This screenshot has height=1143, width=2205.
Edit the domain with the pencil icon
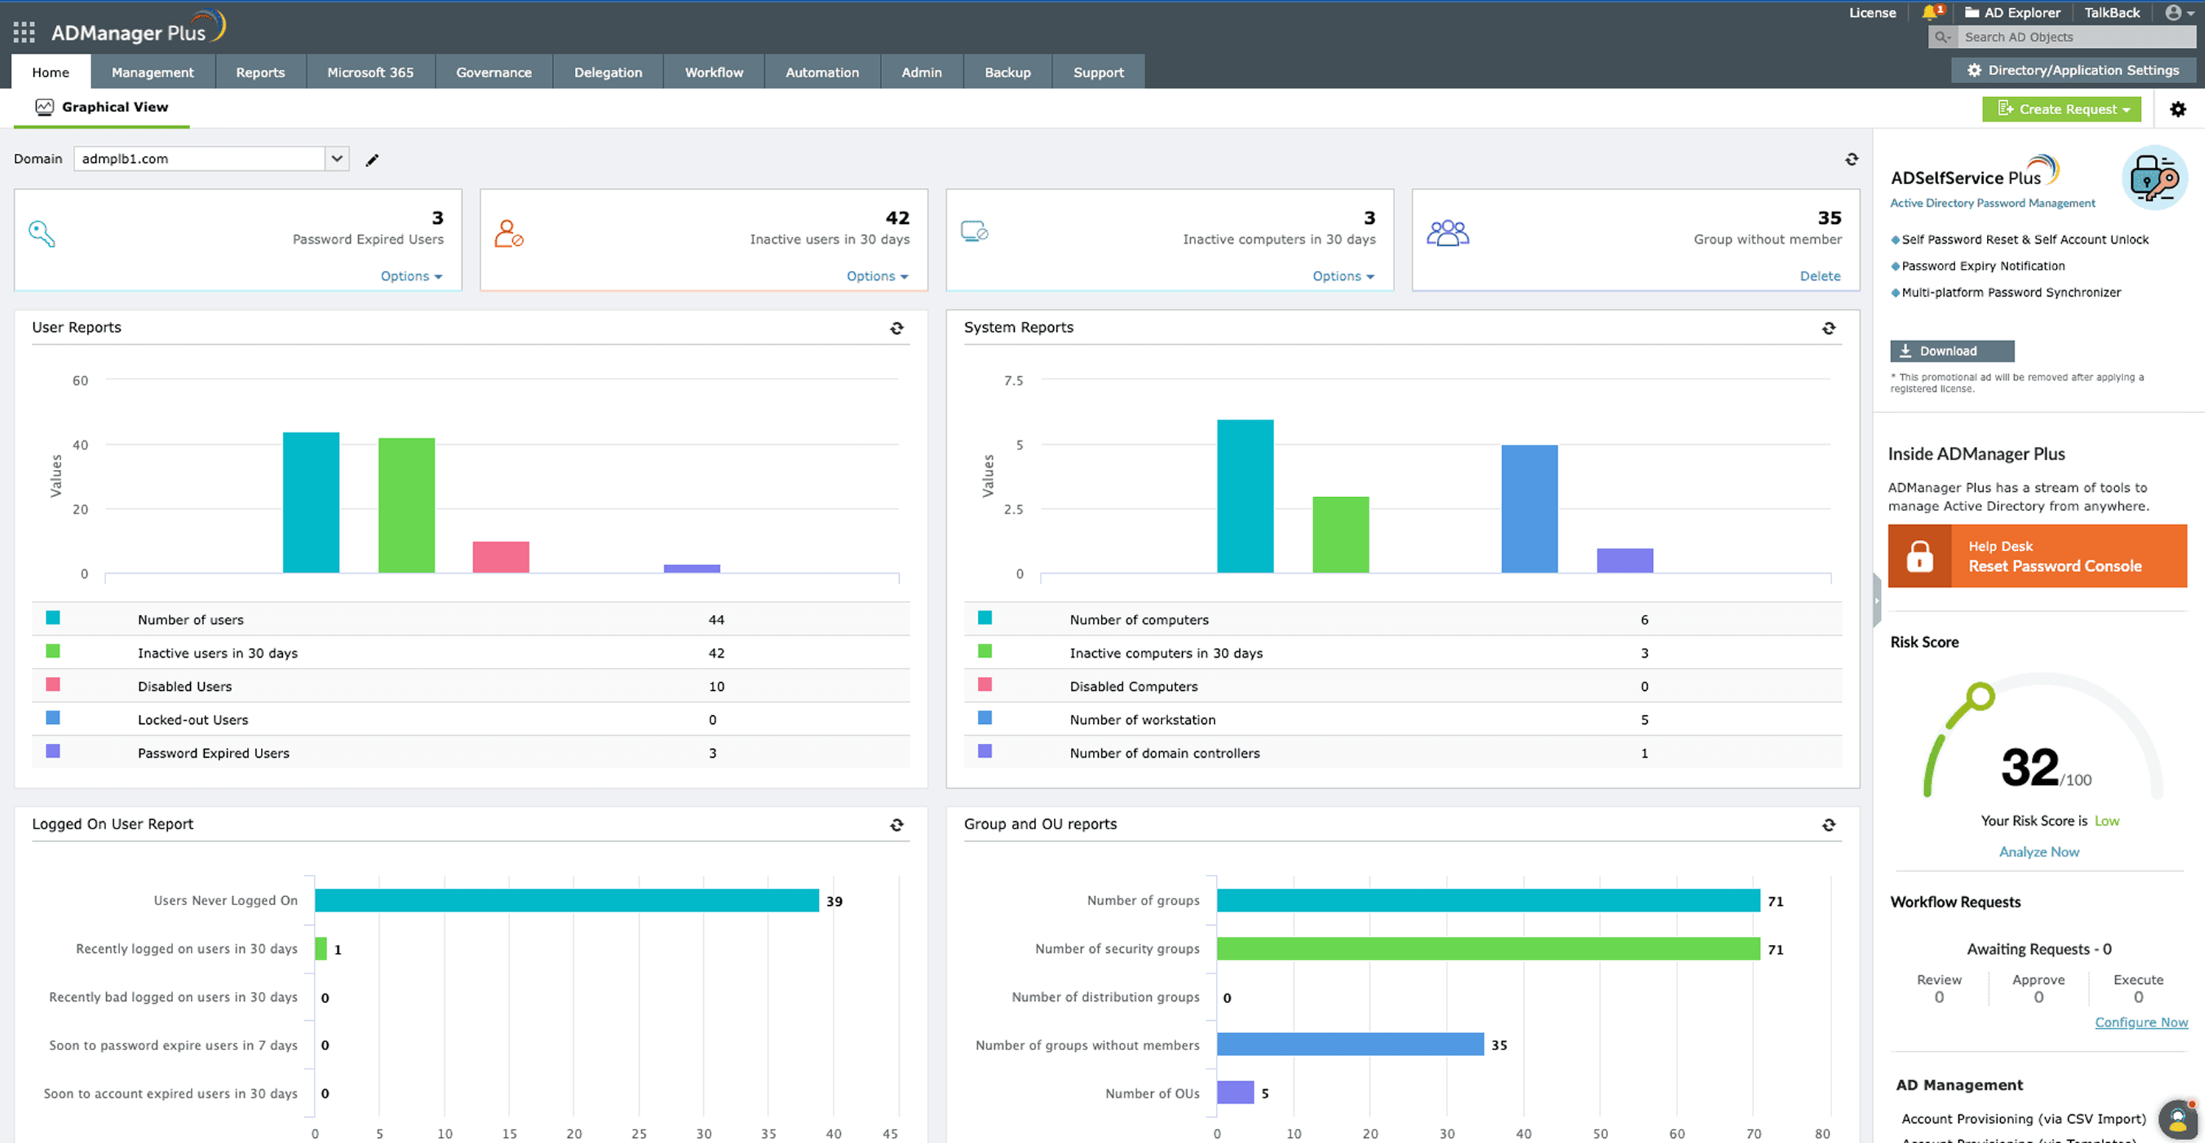coord(371,159)
